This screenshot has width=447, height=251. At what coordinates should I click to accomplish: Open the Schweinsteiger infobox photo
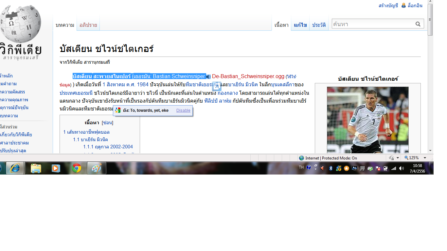coord(368,120)
